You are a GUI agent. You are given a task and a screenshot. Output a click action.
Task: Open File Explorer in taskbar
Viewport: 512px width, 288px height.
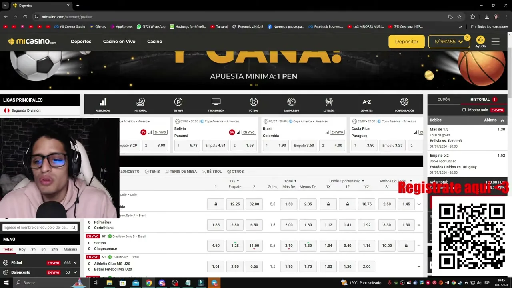pos(109,283)
